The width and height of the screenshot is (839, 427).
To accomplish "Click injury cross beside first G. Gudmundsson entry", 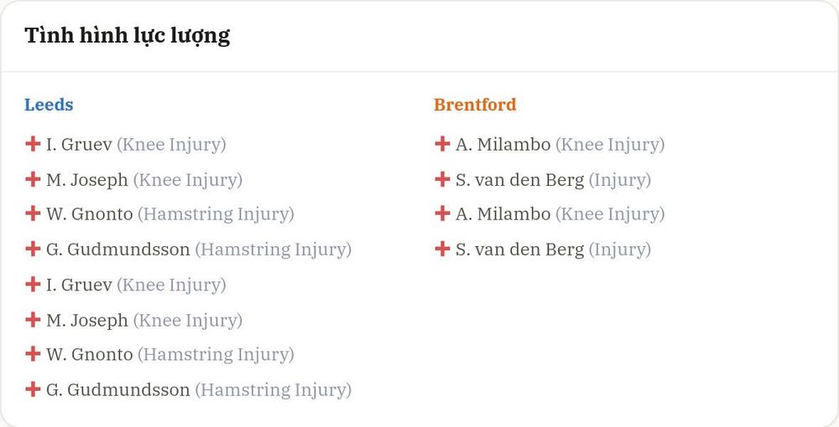I will [x=33, y=249].
